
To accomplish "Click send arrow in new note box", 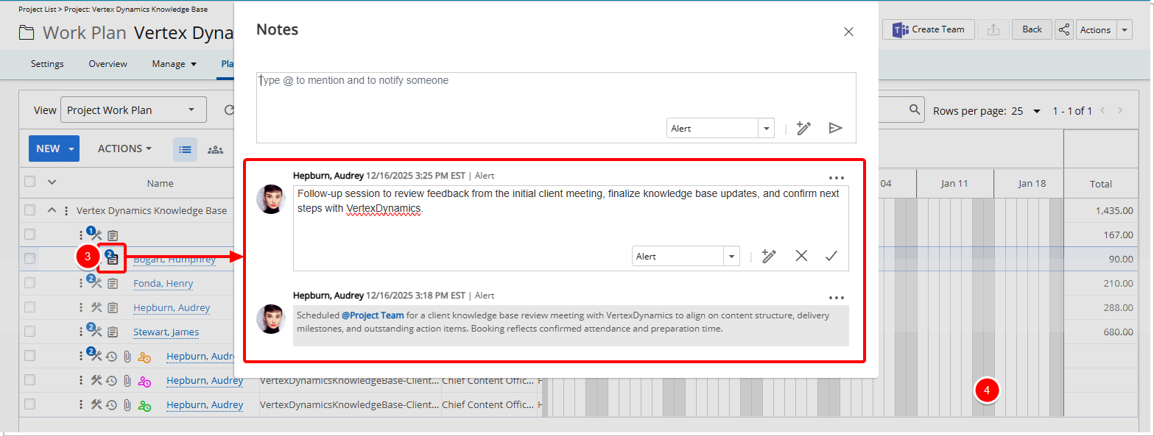I will click(x=835, y=128).
